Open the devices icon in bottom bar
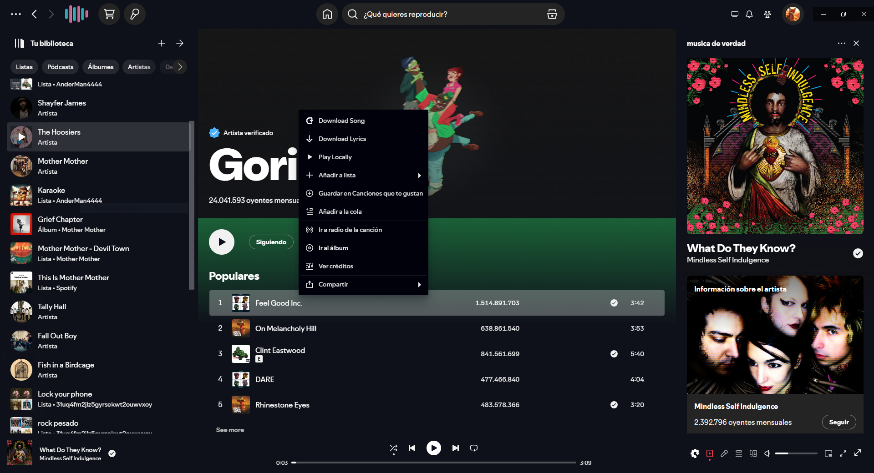Viewport: 874px width, 473px height. 753,453
